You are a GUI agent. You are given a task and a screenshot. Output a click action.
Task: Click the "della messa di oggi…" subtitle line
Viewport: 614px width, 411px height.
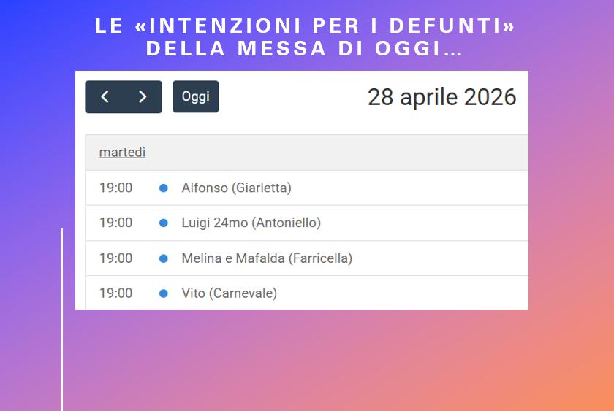305,49
